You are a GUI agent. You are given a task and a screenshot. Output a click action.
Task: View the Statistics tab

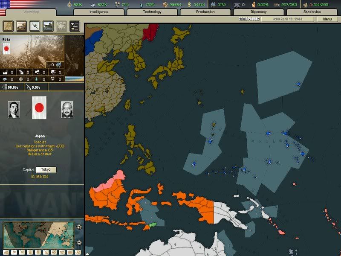[x=312, y=12]
